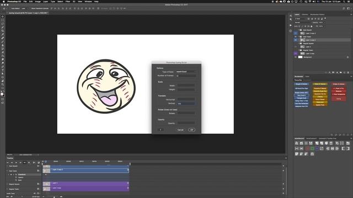This screenshot has width=353, height=198.
Task: Expand the Regular Toast track in Timeline
Action: [7, 189]
